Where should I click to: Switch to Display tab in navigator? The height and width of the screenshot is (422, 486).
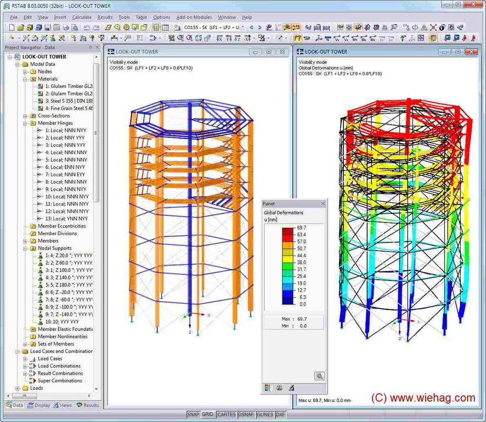39,405
